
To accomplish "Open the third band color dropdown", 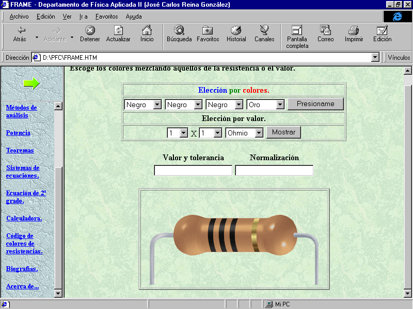I will click(225, 105).
